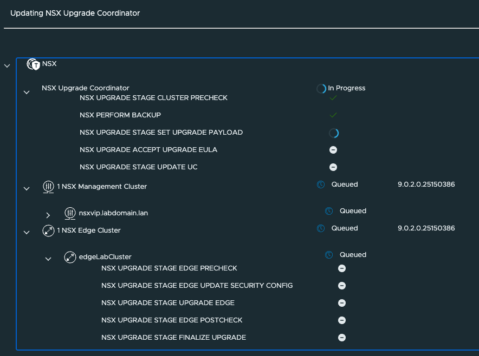The height and width of the screenshot is (356, 479).
Task: Click the pending icon for Accept Upgrade EULA
Action: 333,150
